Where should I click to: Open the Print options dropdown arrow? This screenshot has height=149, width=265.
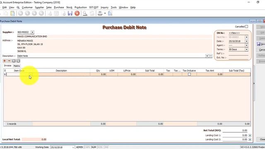click(105, 13)
